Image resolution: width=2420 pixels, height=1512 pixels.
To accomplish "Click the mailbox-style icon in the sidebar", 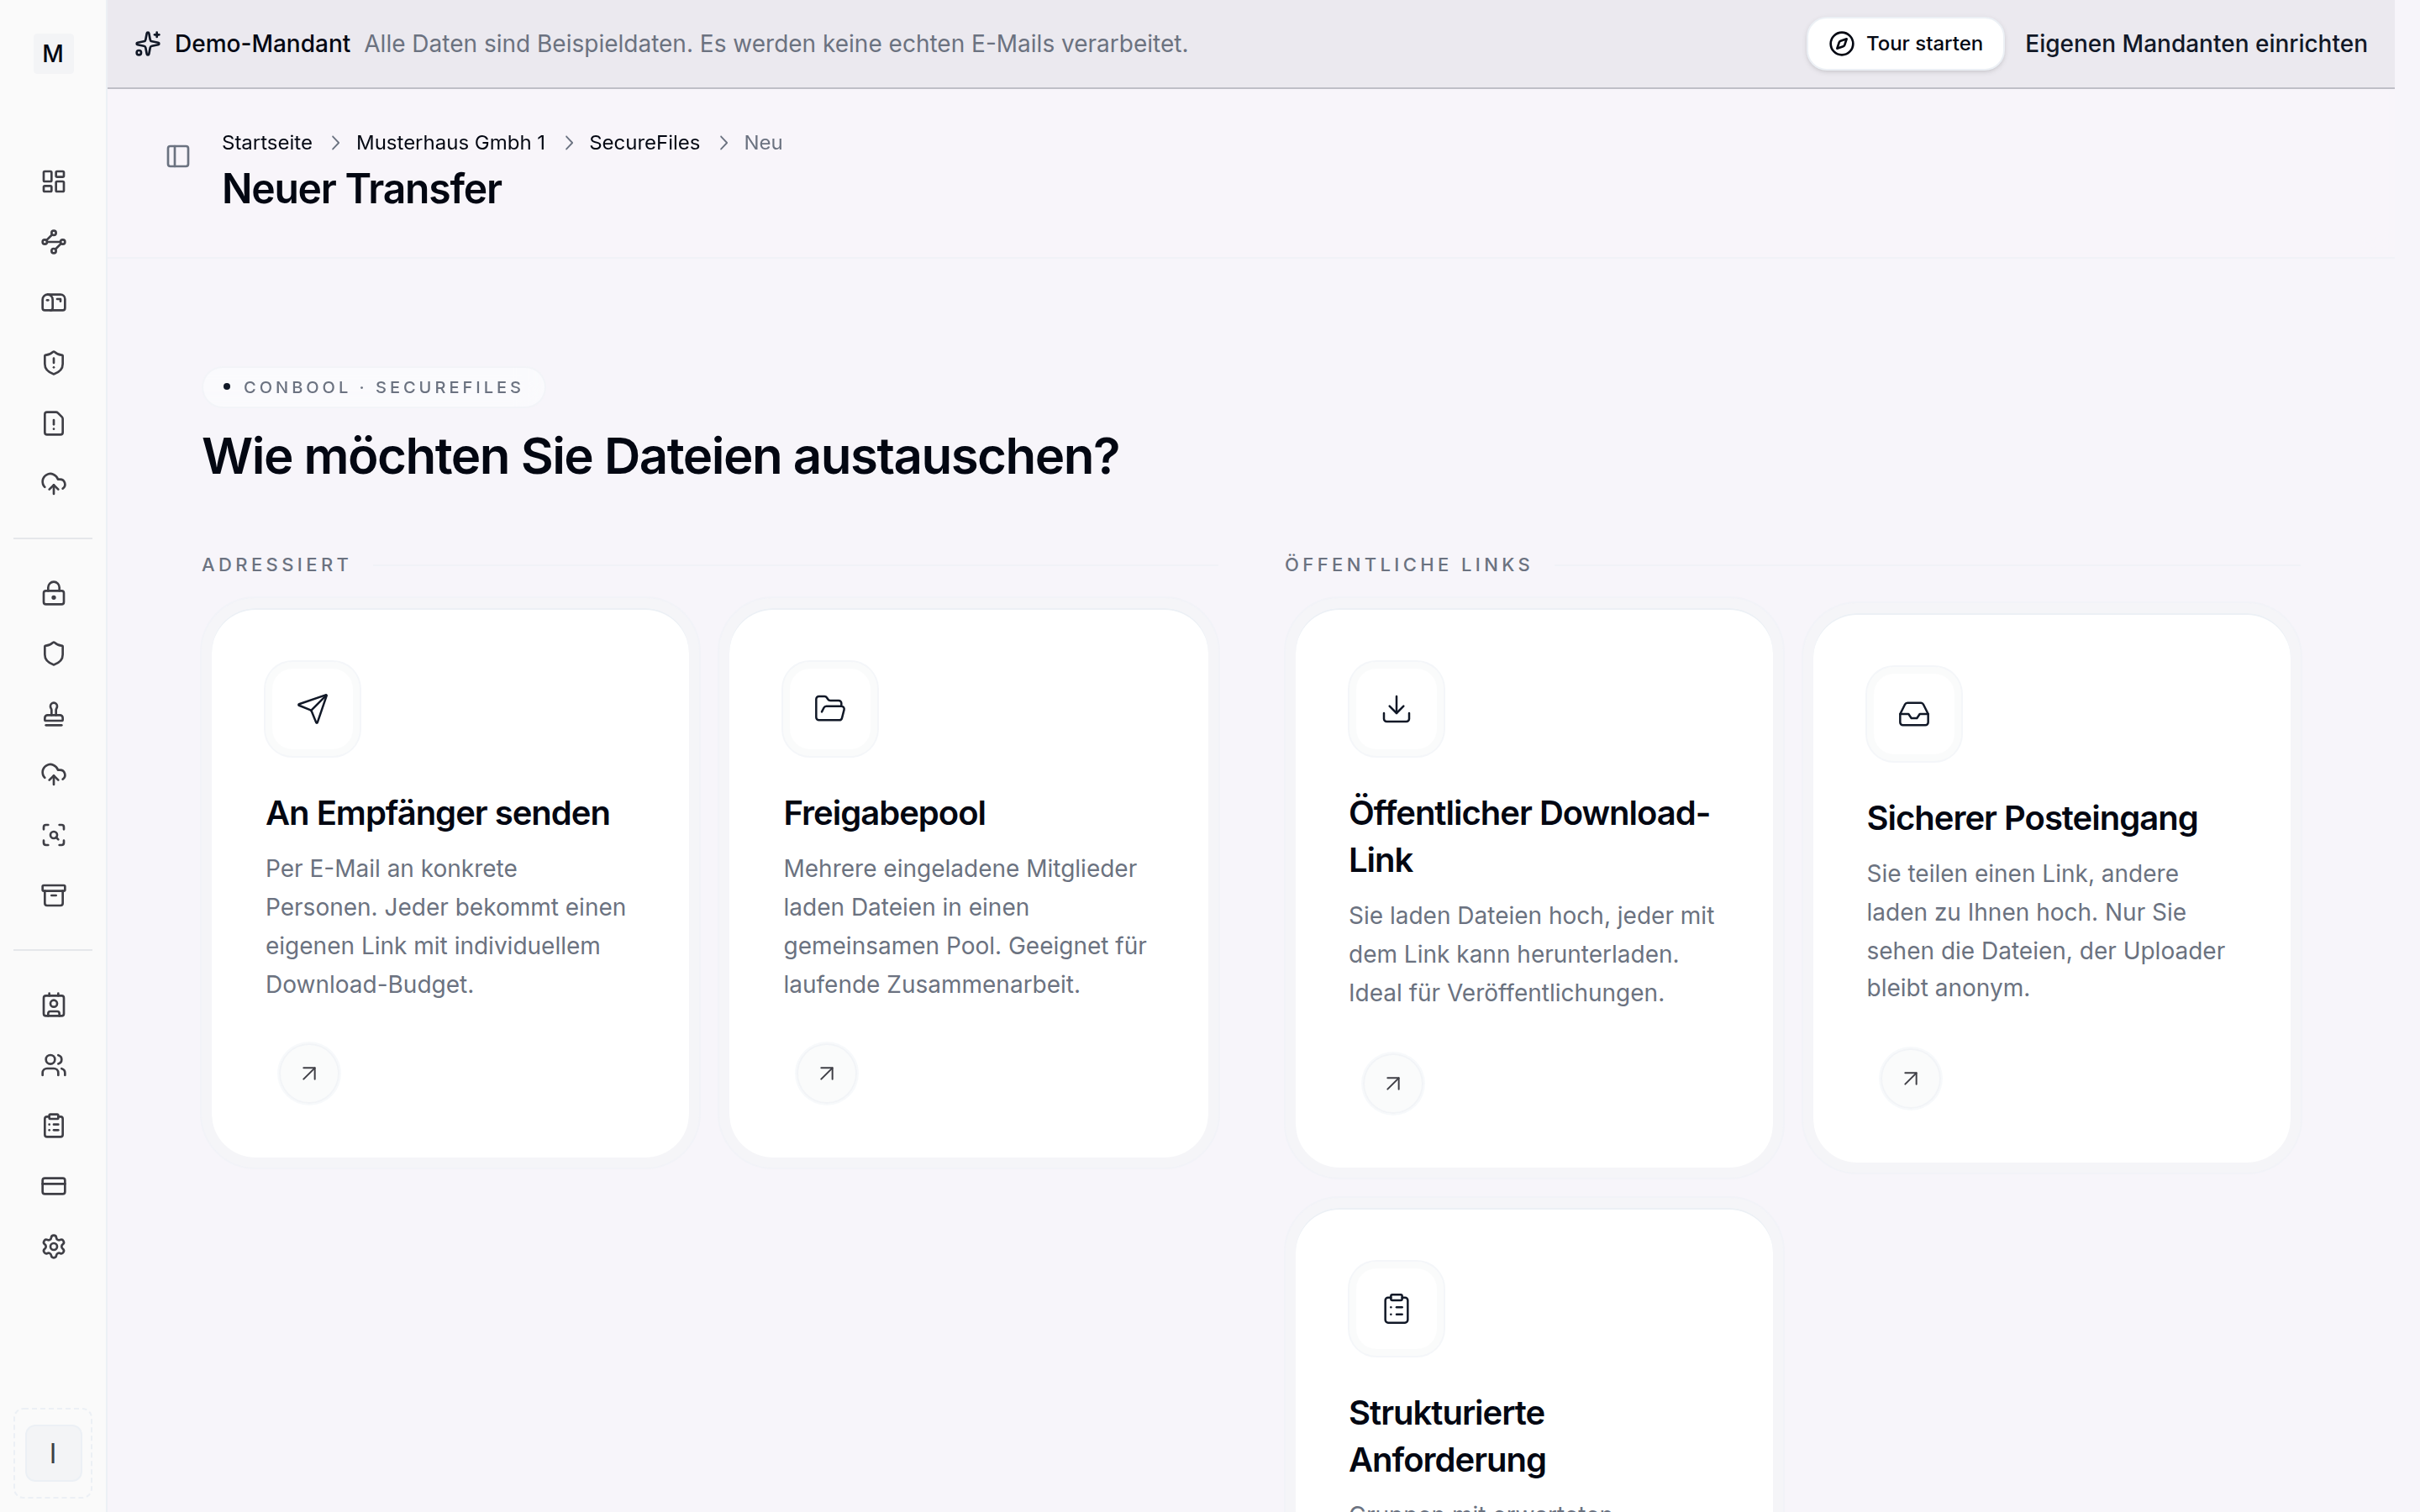I will coord(53,302).
